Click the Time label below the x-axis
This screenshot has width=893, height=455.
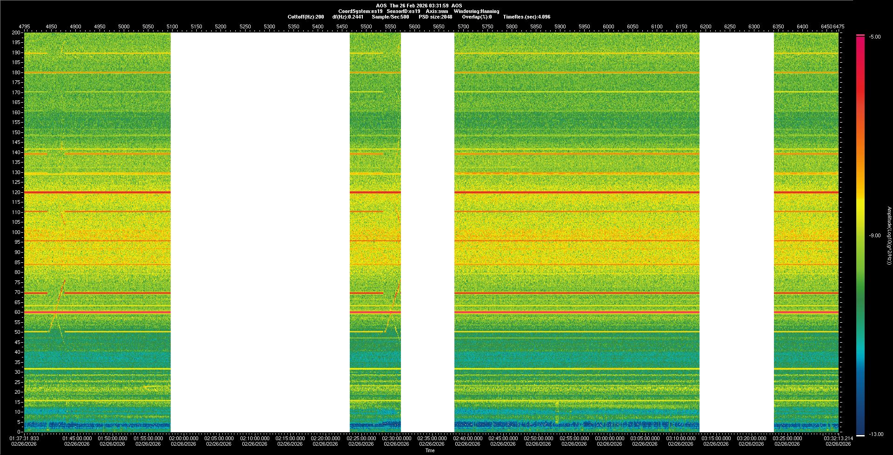(430, 450)
